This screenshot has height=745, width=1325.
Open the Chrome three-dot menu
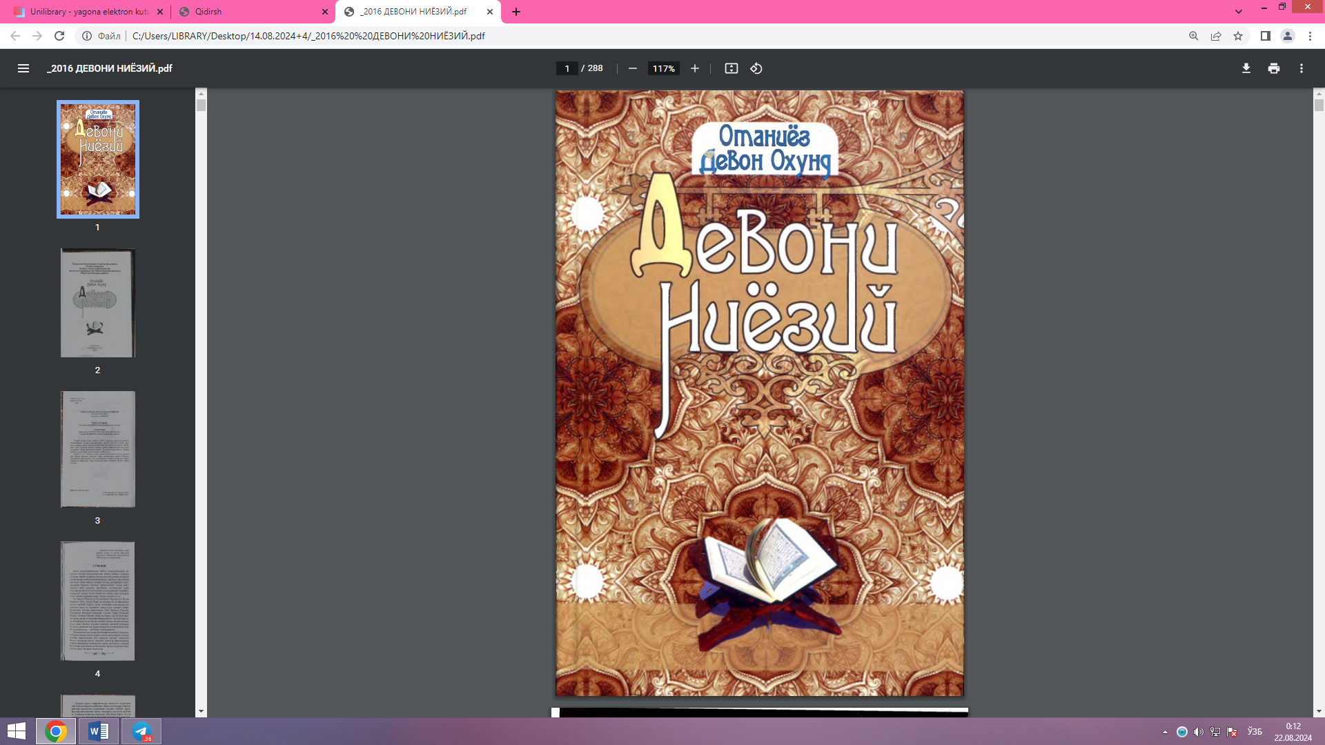pos(1310,36)
